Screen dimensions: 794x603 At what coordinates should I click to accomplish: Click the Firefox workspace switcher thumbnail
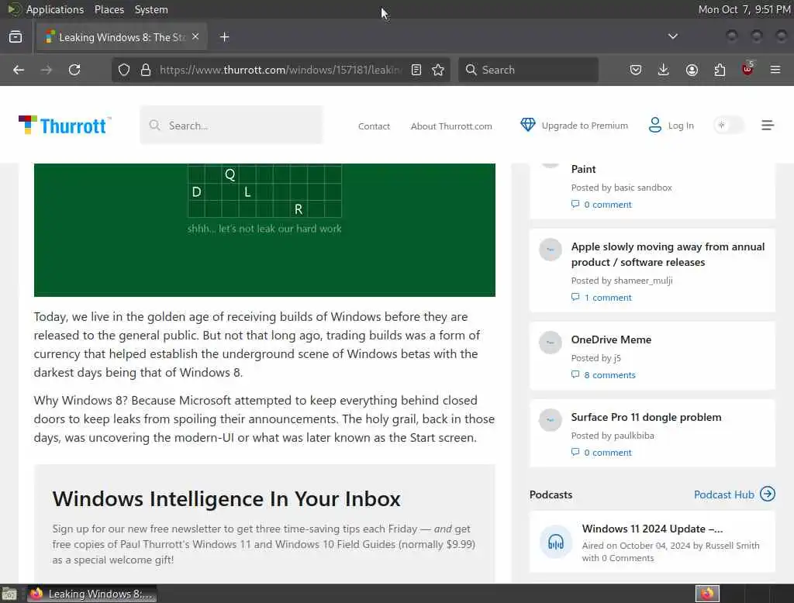tap(707, 594)
